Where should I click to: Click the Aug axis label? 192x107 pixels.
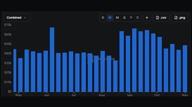102,95
